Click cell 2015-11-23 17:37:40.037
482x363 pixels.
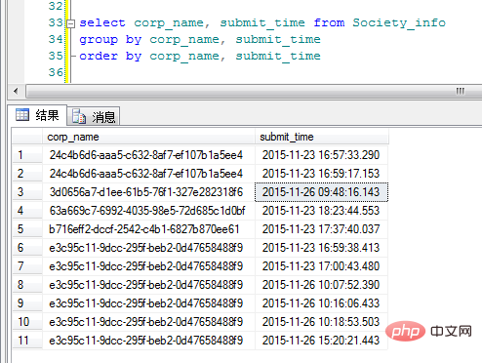coord(322,229)
